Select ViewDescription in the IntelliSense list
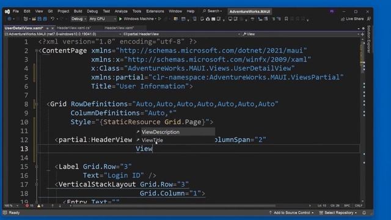391x220 pixels. [x=175, y=132]
